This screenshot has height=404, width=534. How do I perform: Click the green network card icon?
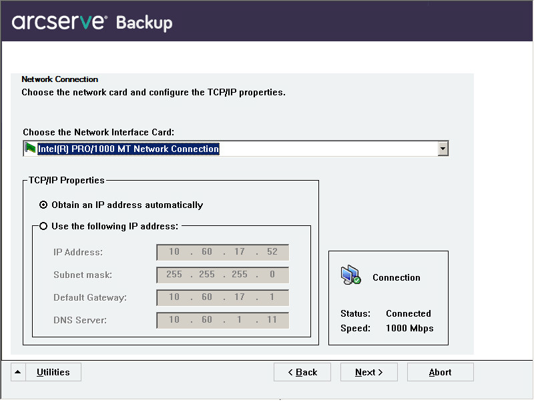tap(30, 149)
